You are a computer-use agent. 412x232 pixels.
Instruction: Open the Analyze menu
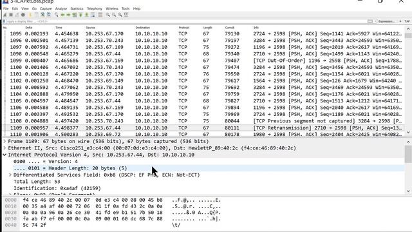61,8
